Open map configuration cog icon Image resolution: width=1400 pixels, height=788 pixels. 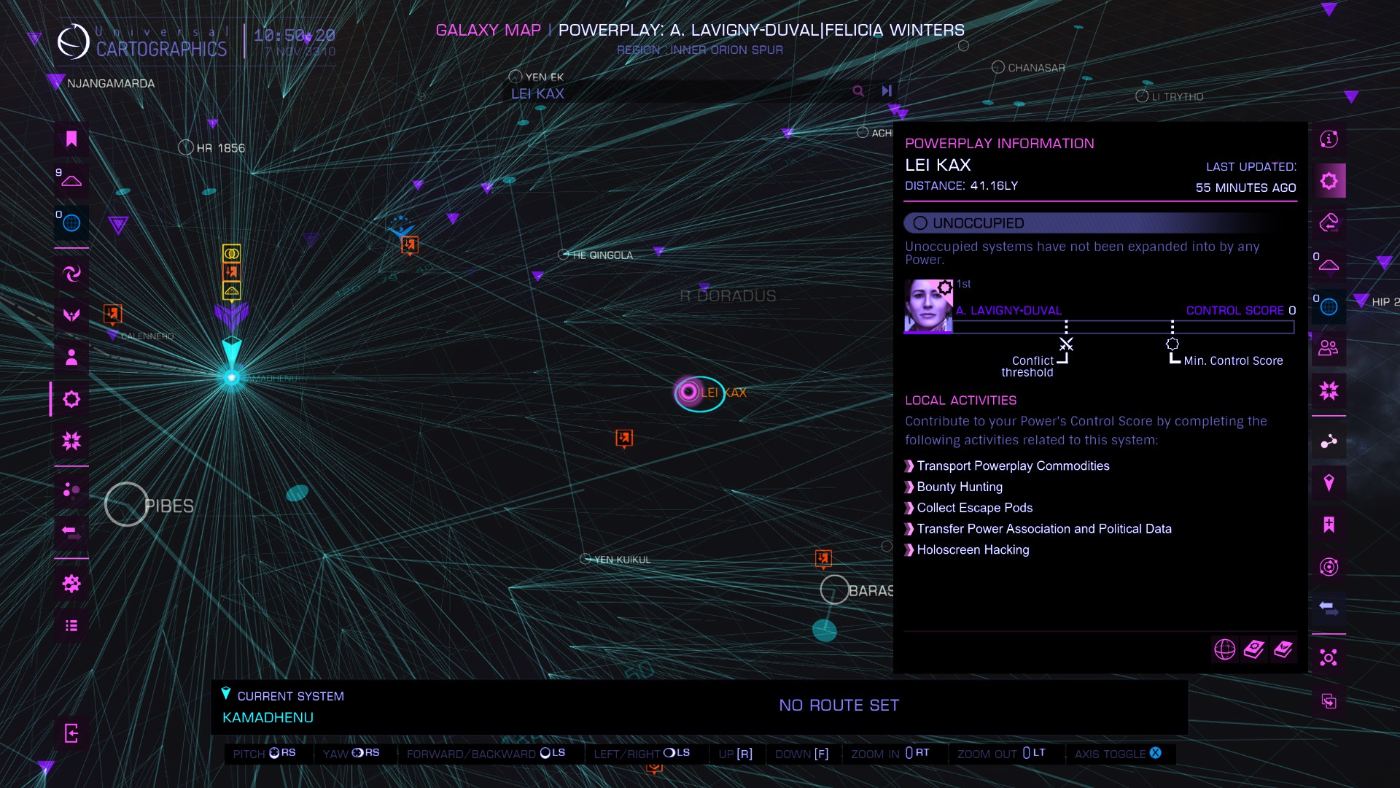[71, 584]
